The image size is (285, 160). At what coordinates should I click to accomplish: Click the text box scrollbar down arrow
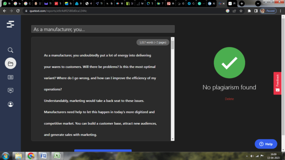coord(173,139)
